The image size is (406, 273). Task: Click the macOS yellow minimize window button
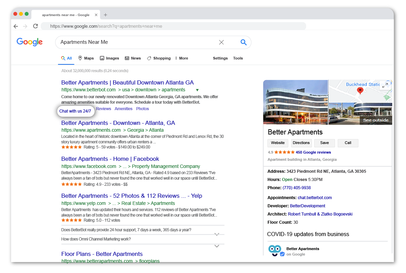(21, 14)
